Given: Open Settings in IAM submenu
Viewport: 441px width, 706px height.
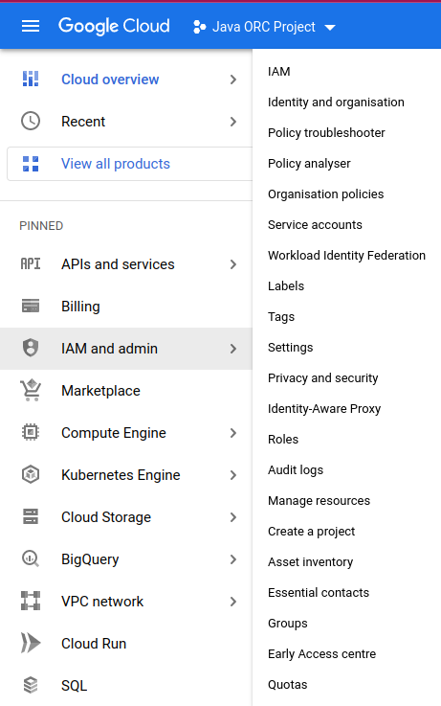Looking at the screenshot, I should click(x=291, y=348).
